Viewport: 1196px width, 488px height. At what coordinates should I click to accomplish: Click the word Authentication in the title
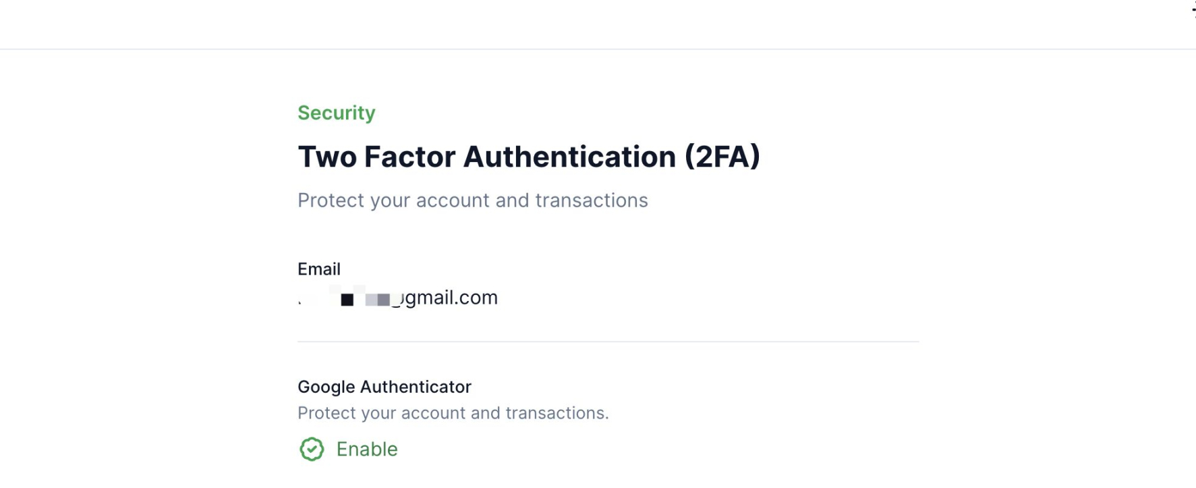569,157
